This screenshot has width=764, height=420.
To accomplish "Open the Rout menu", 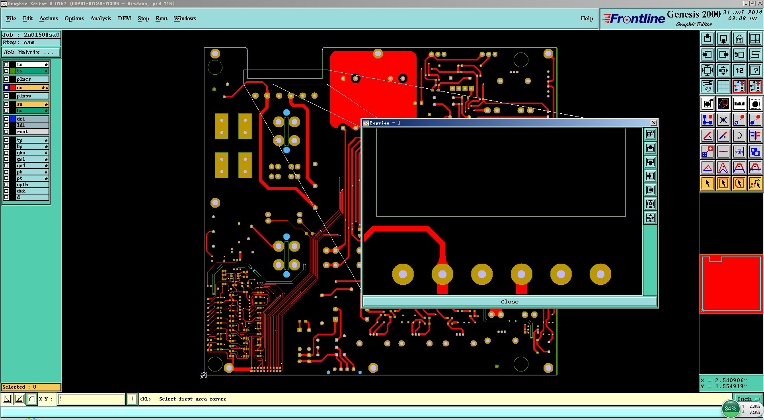I will (162, 18).
